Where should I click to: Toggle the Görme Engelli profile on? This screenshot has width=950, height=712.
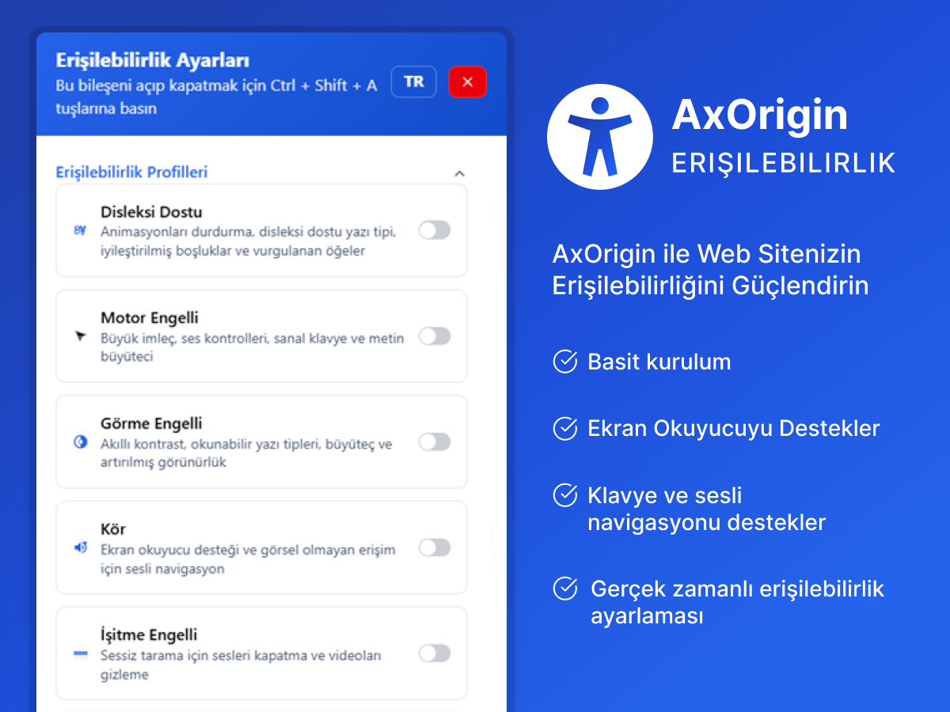point(435,441)
